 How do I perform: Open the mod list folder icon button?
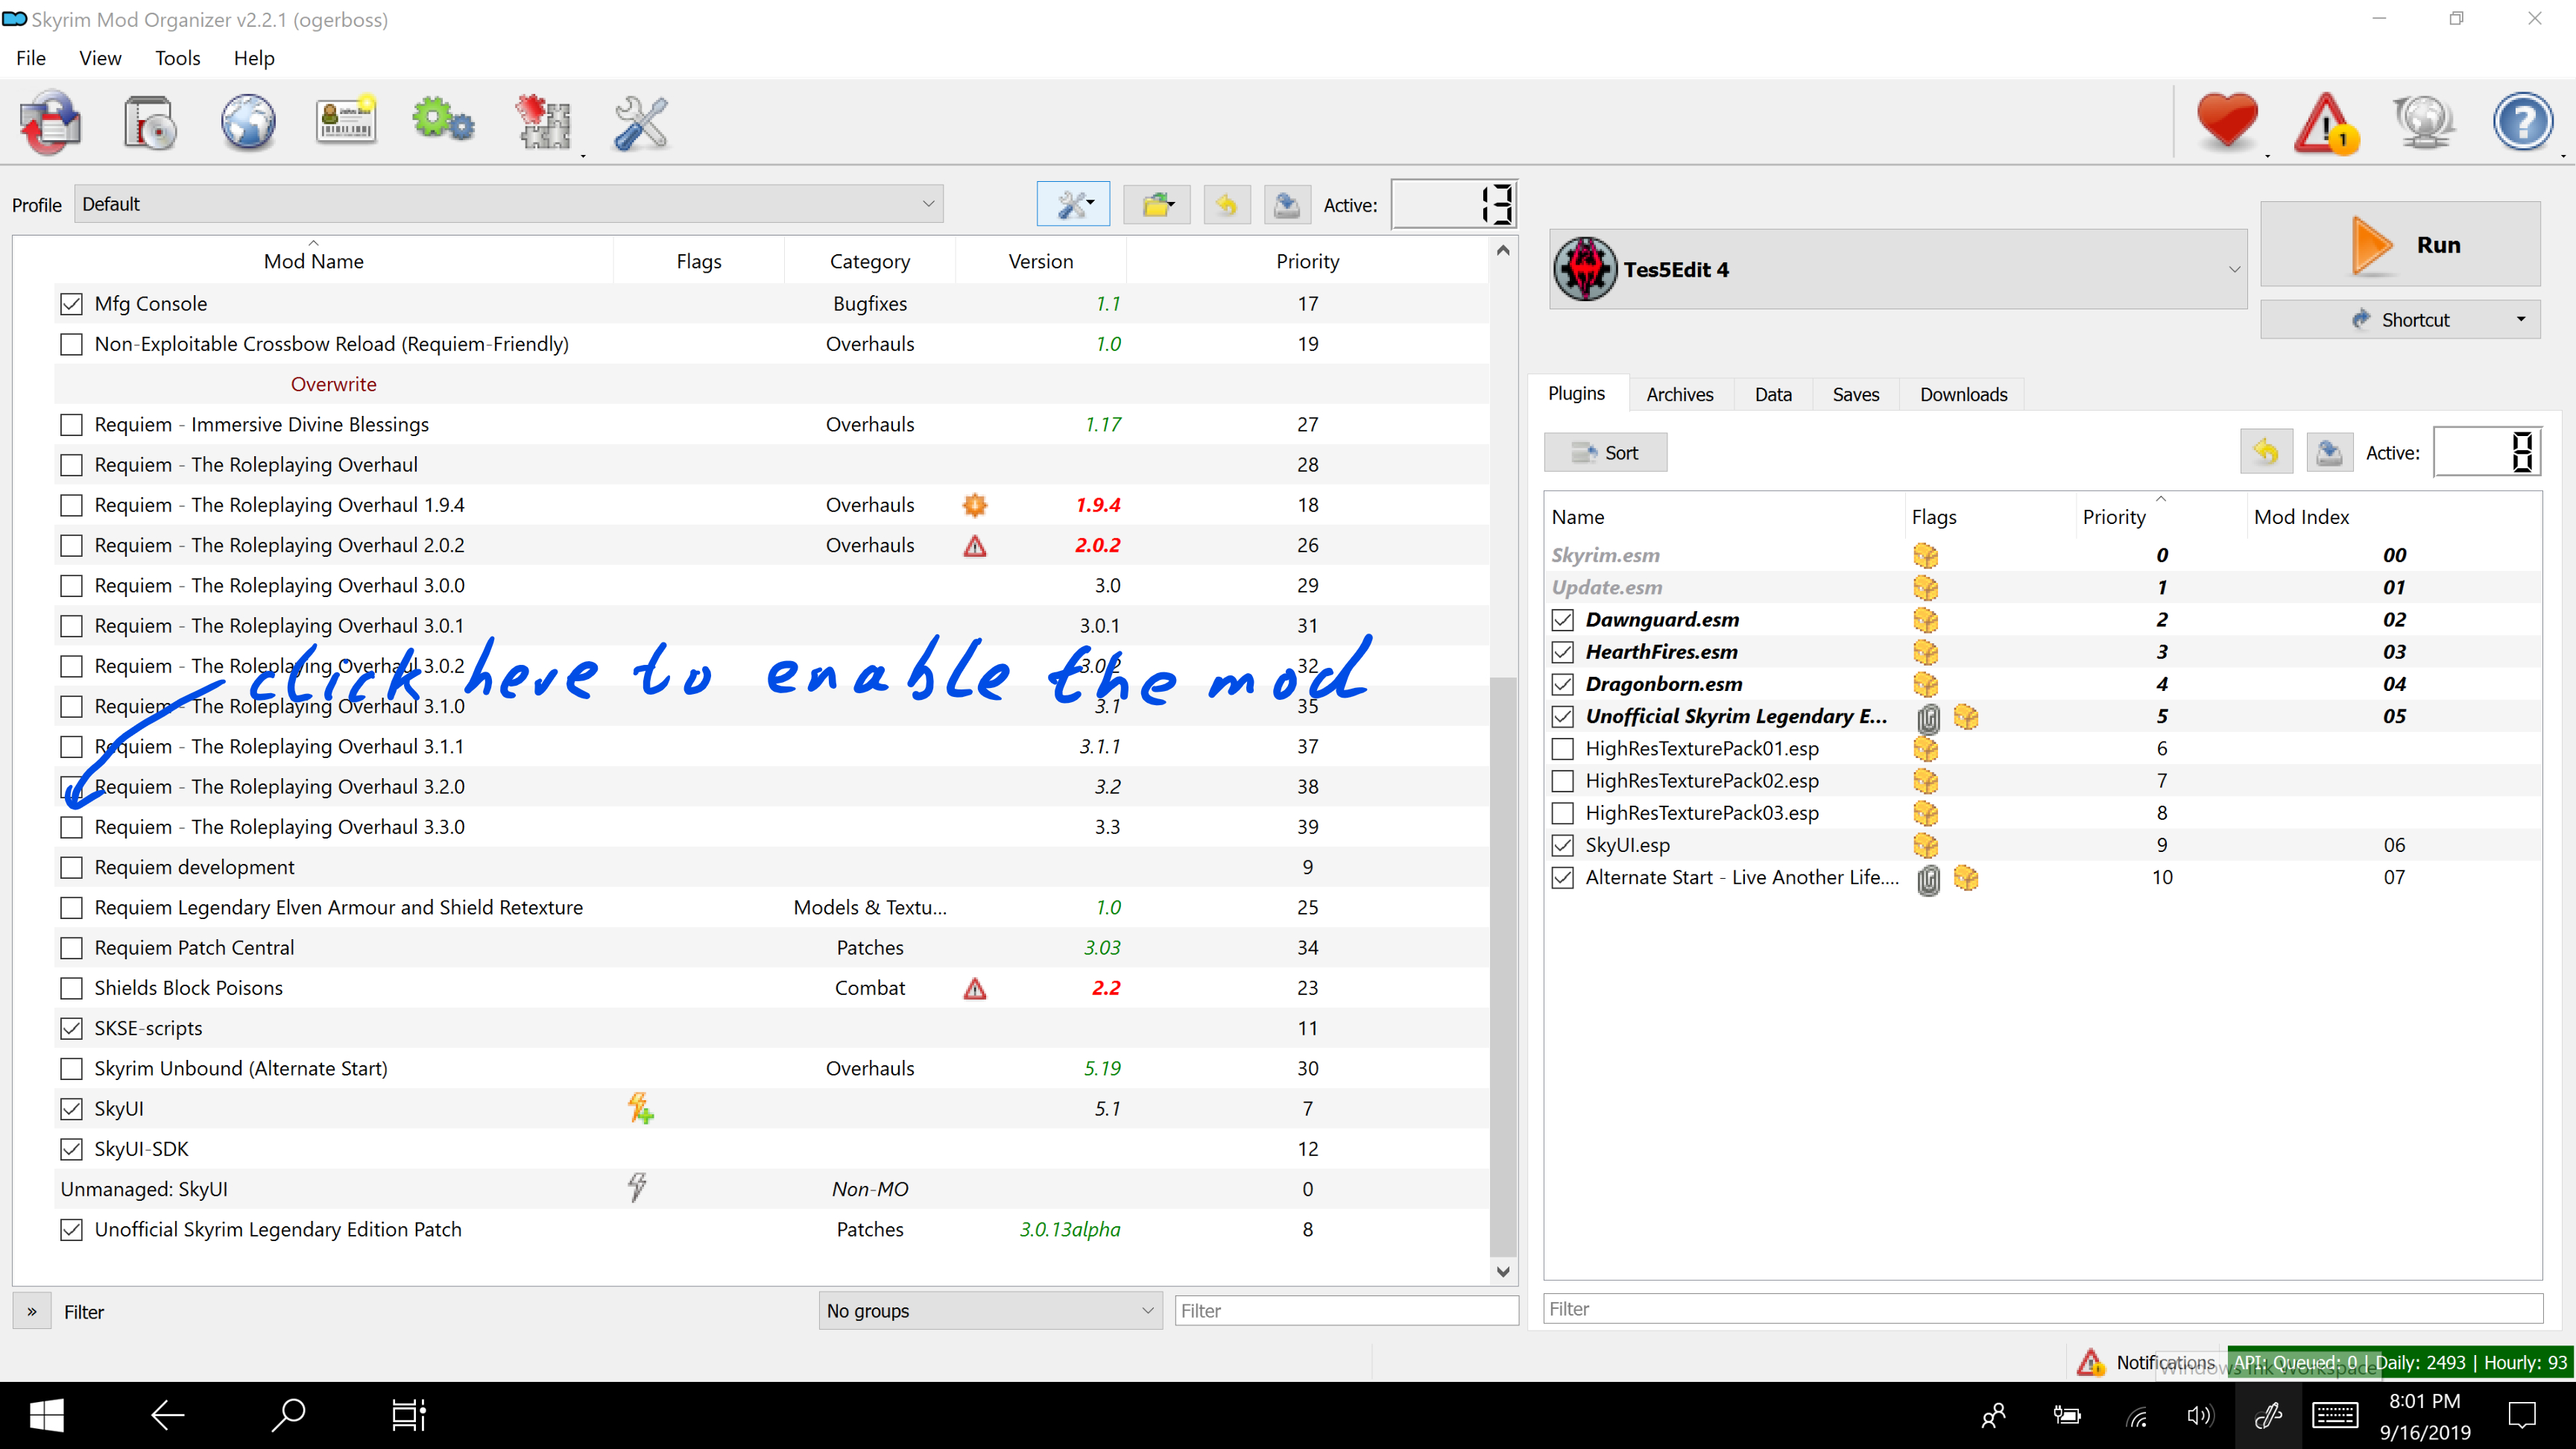1157,205
